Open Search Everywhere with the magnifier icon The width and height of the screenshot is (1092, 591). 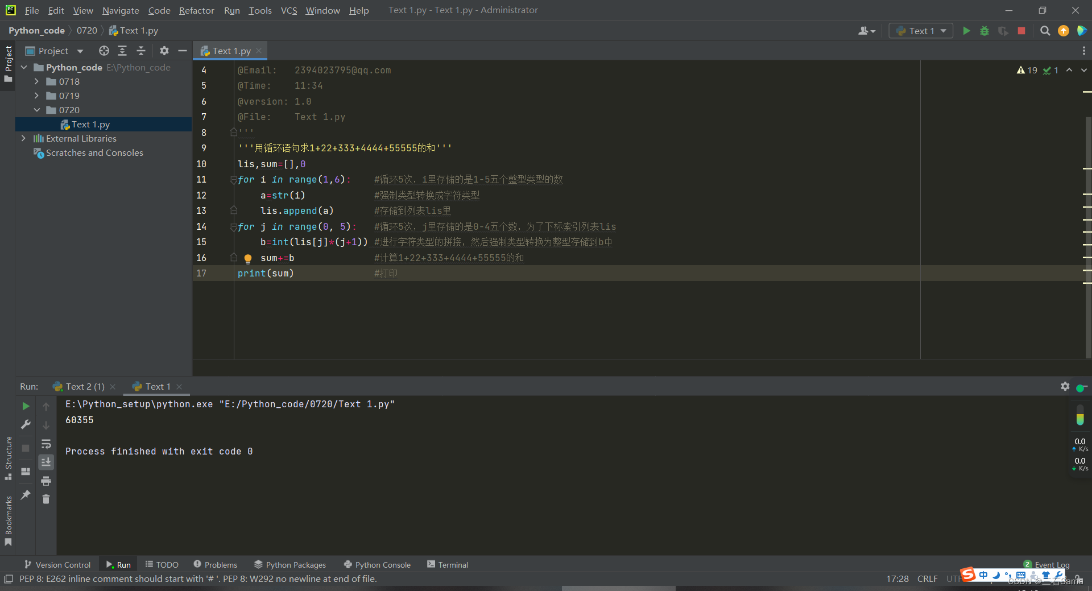pos(1045,31)
